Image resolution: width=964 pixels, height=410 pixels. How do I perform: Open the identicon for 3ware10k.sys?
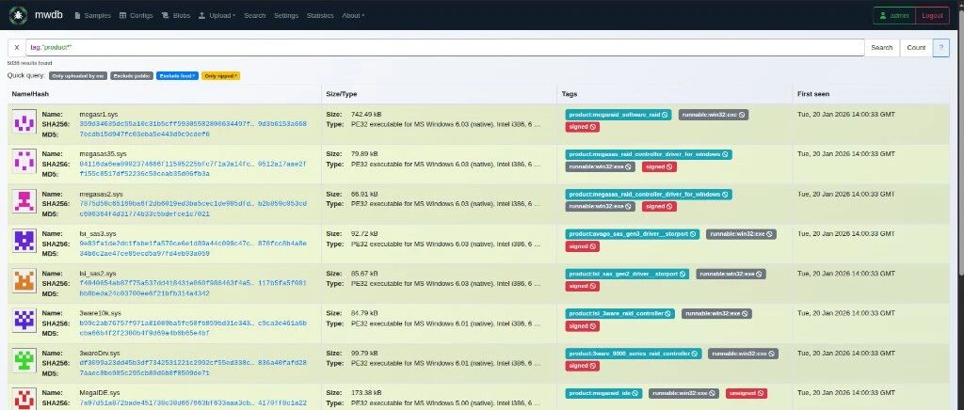click(x=24, y=321)
